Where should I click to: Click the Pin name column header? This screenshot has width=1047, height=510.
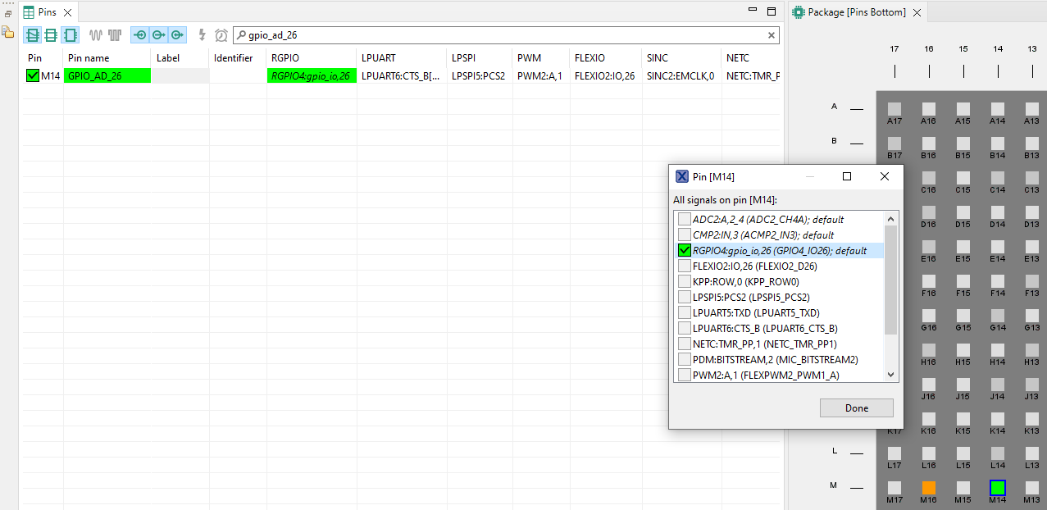click(x=89, y=58)
